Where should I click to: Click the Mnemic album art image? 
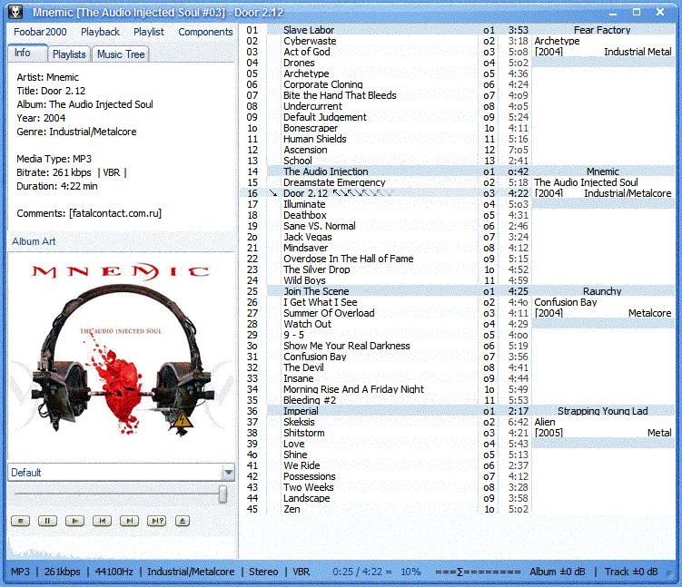click(122, 354)
